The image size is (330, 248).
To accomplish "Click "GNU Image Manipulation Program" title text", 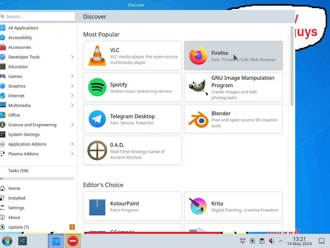I will pos(243,82).
